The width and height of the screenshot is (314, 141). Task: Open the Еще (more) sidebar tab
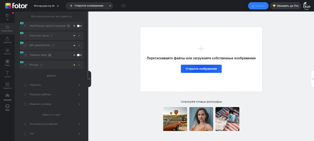[8, 107]
